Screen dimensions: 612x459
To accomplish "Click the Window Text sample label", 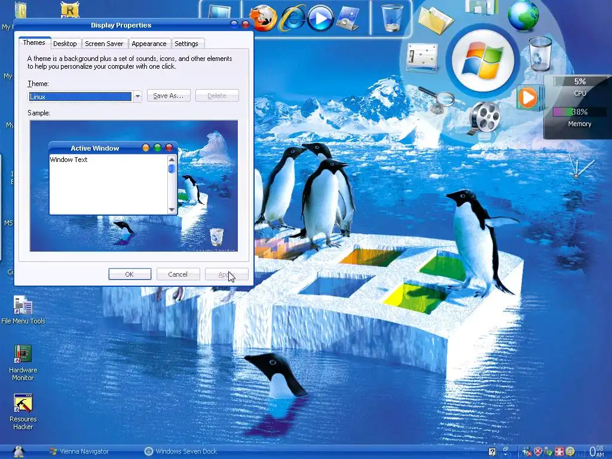I will point(69,160).
